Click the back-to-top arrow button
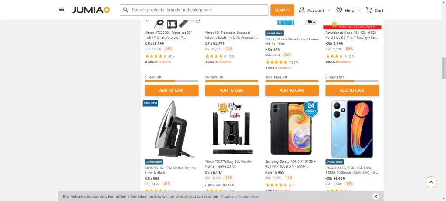 coord(431,182)
